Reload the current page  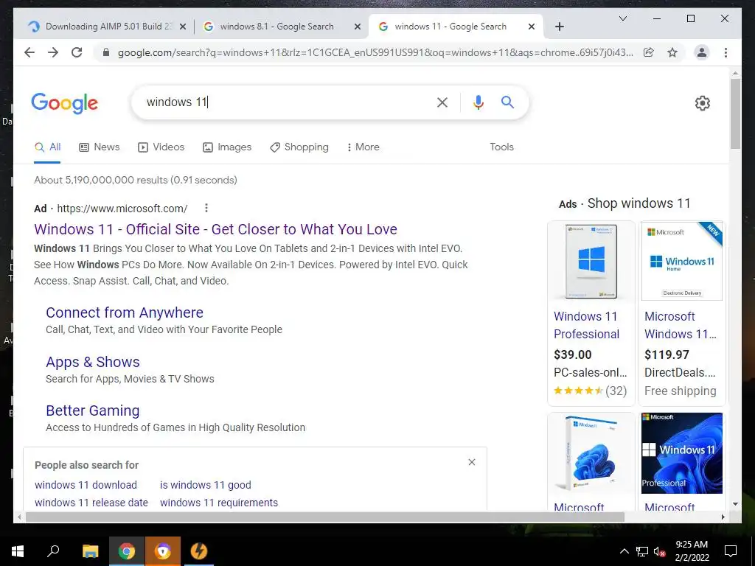77,52
